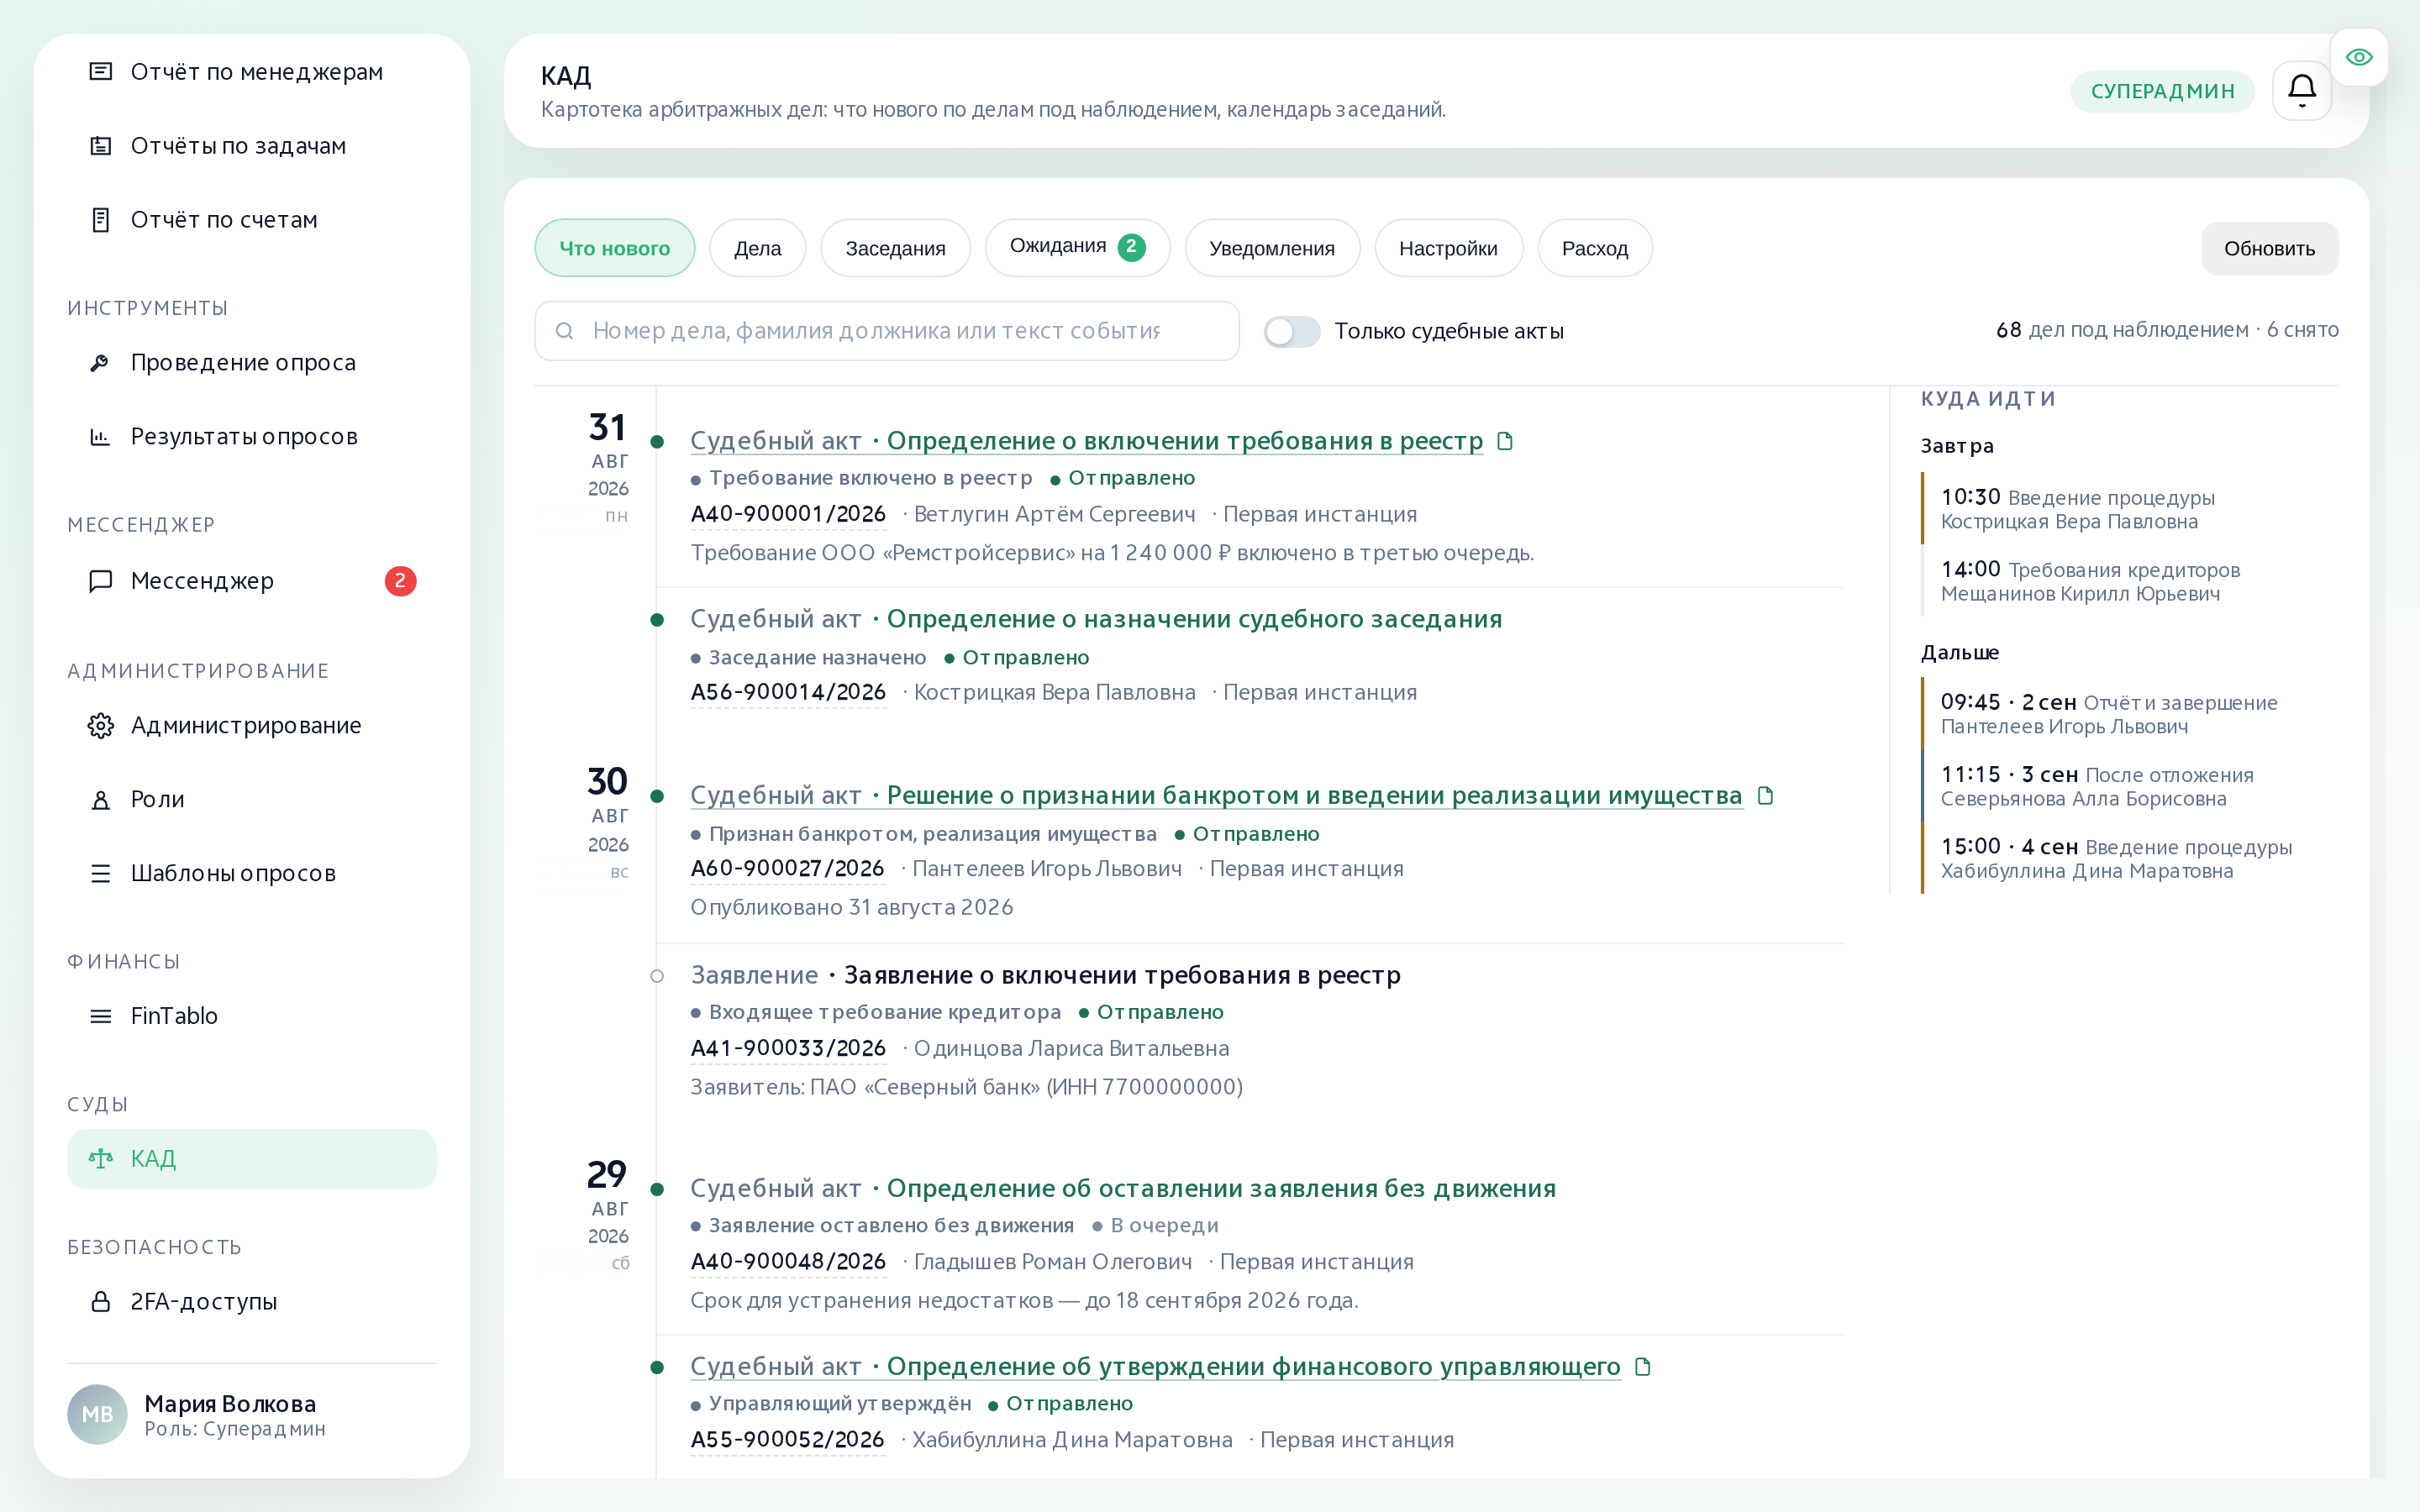Click the eye visibility icon top right
Viewport: 2420px width, 1512px height.
pos(2359,57)
